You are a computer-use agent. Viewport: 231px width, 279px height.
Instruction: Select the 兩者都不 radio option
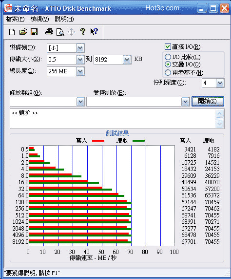pos(168,72)
